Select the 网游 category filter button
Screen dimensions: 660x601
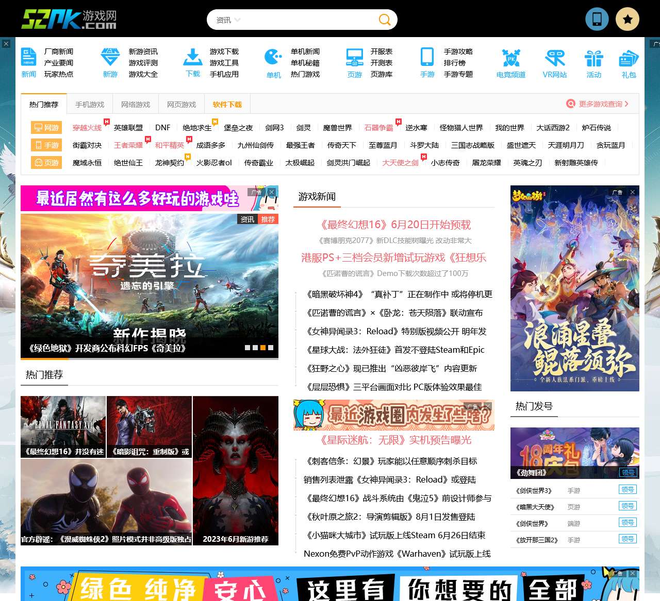pos(46,128)
